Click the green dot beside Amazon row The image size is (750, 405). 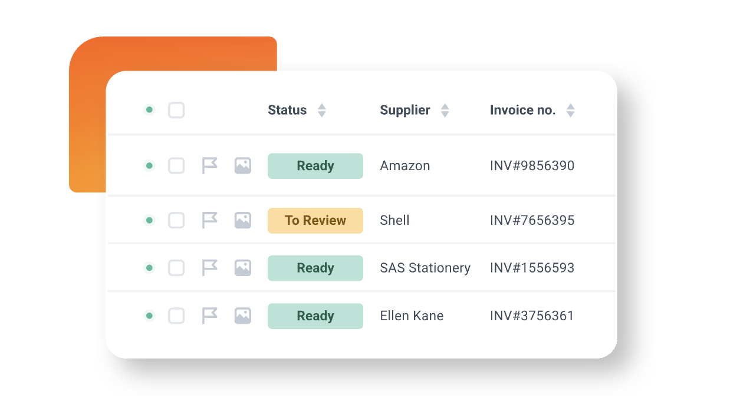pos(149,166)
